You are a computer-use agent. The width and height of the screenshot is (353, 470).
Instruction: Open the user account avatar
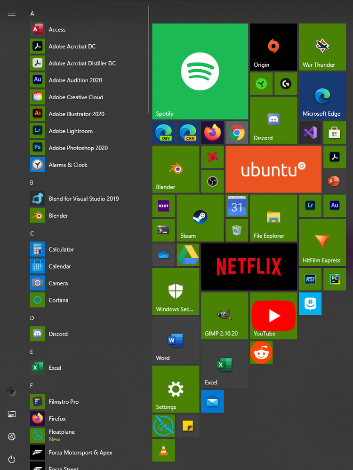pyautogui.click(x=12, y=391)
